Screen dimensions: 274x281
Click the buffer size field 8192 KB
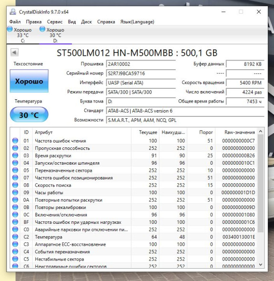[245, 64]
